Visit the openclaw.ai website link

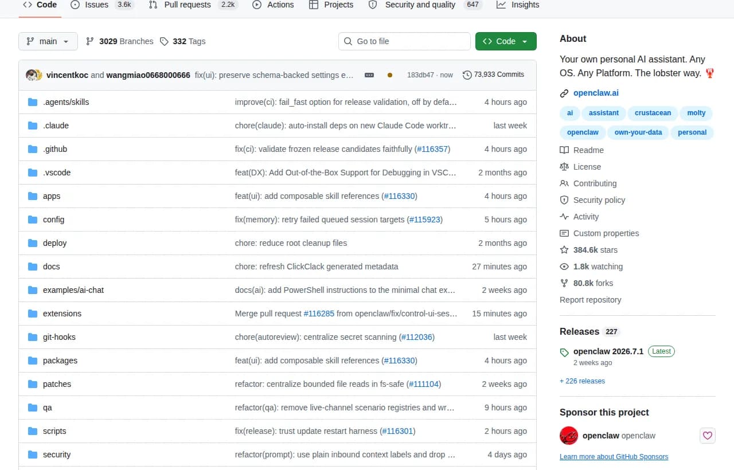[596, 93]
